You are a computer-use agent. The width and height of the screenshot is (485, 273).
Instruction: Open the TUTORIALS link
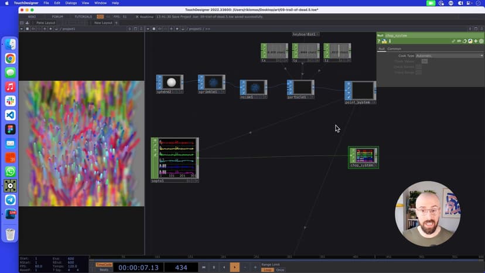pos(83,16)
